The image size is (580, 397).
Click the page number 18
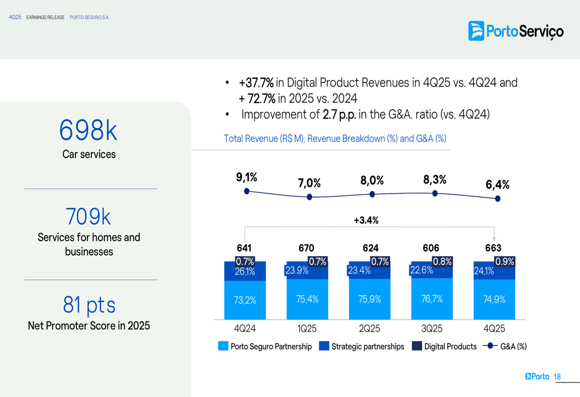point(557,377)
